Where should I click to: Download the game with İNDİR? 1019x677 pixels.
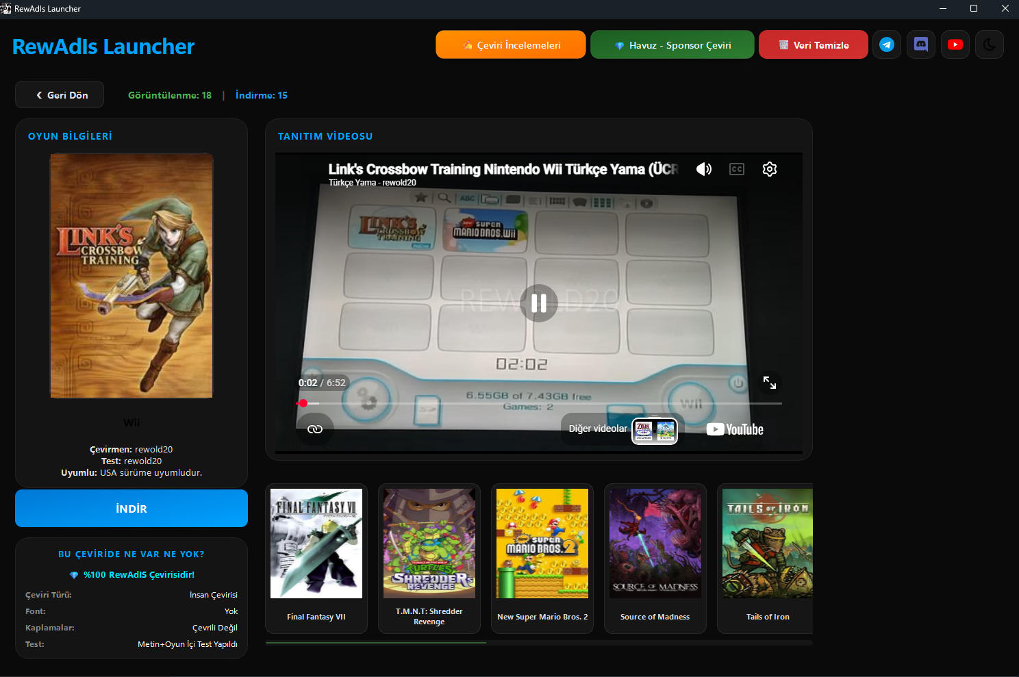click(x=131, y=509)
